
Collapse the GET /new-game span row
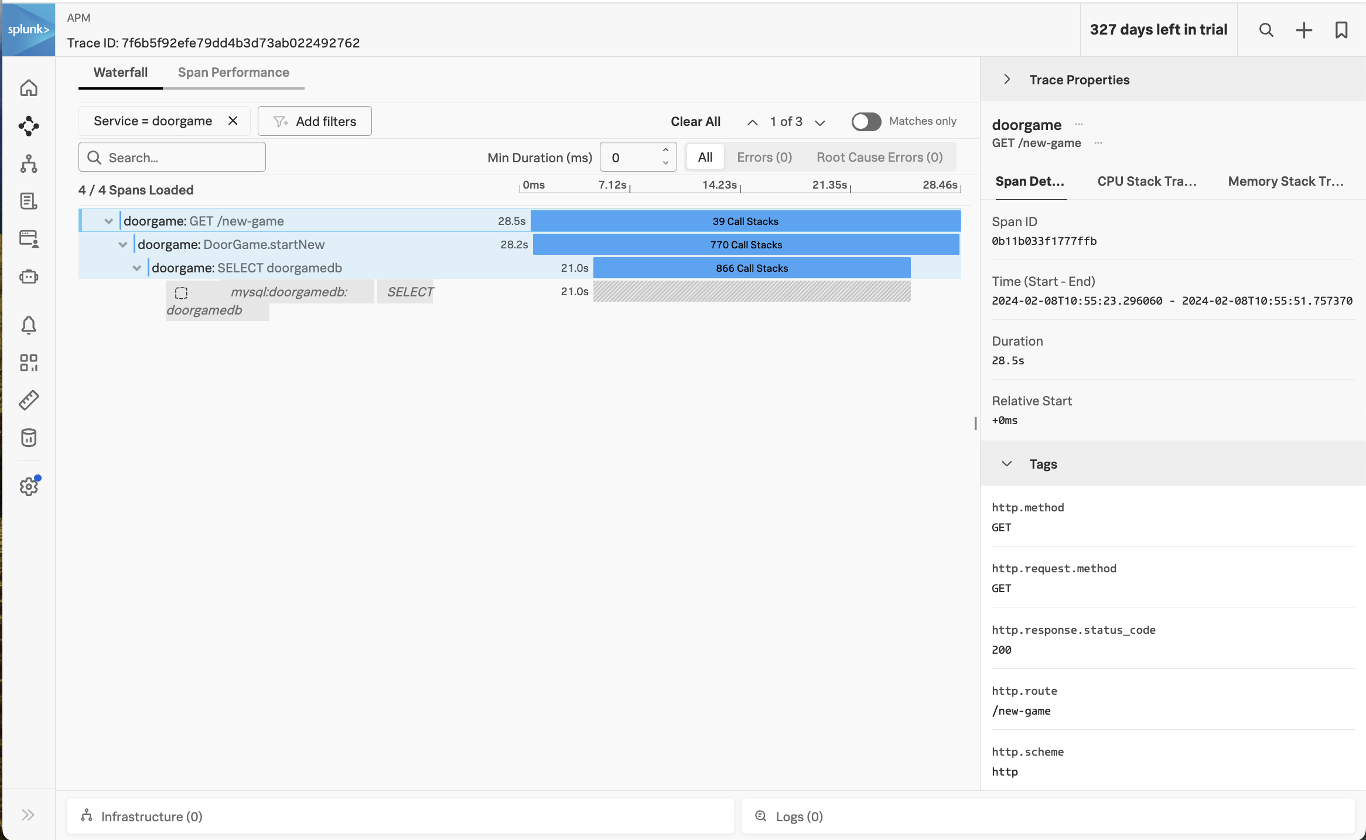[x=108, y=221]
